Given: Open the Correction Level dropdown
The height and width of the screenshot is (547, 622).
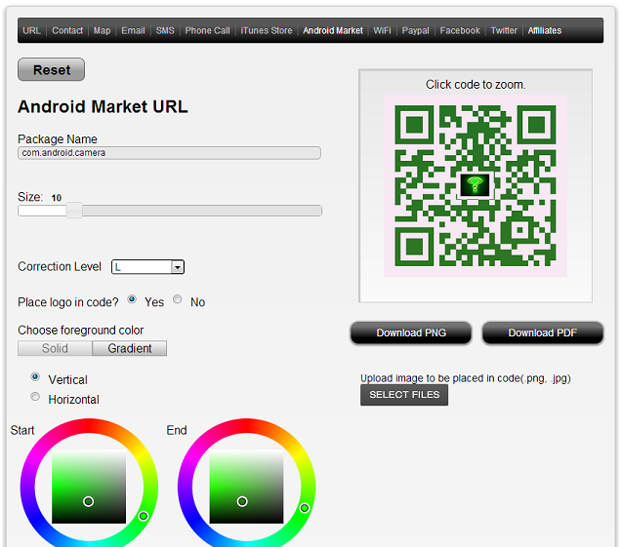Looking at the screenshot, I should 148,267.
